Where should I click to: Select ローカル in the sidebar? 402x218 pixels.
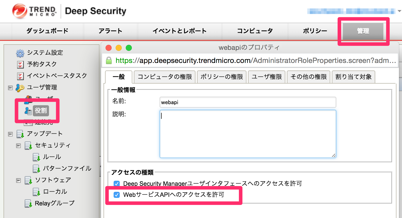click(55, 192)
